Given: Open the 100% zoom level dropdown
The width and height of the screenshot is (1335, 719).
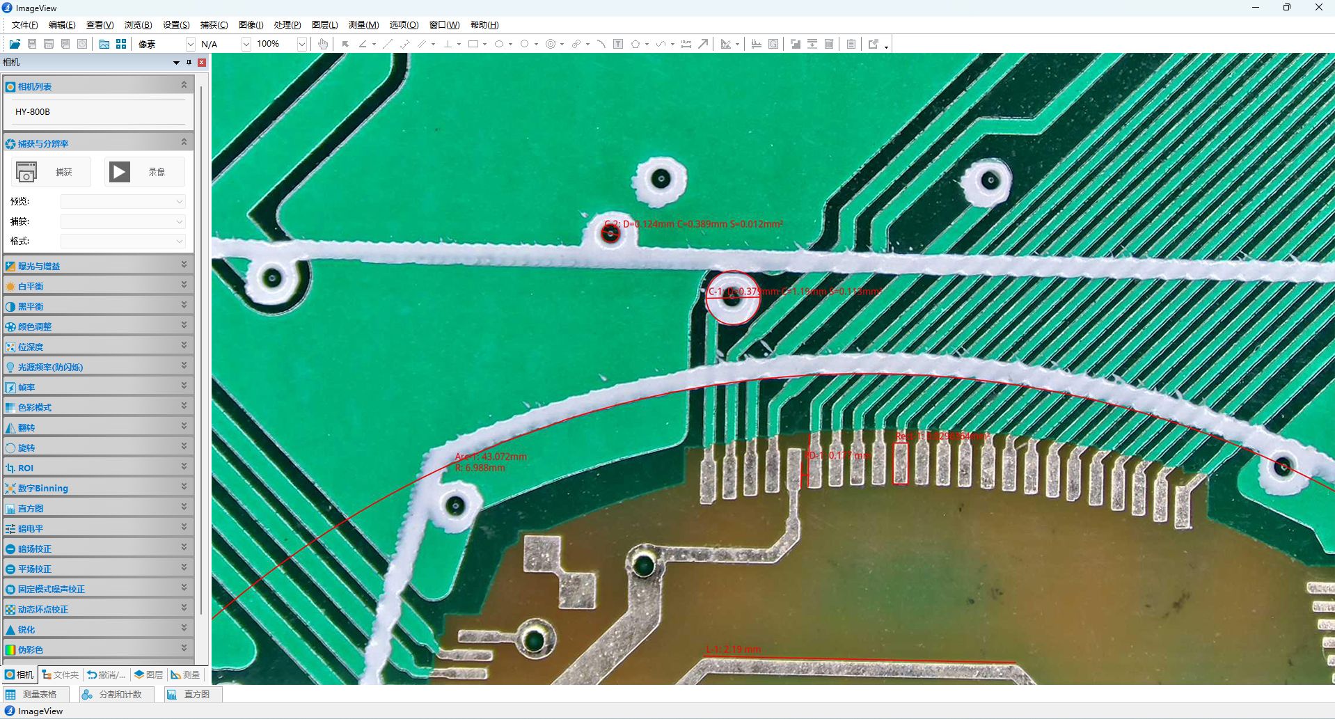Looking at the screenshot, I should point(301,44).
